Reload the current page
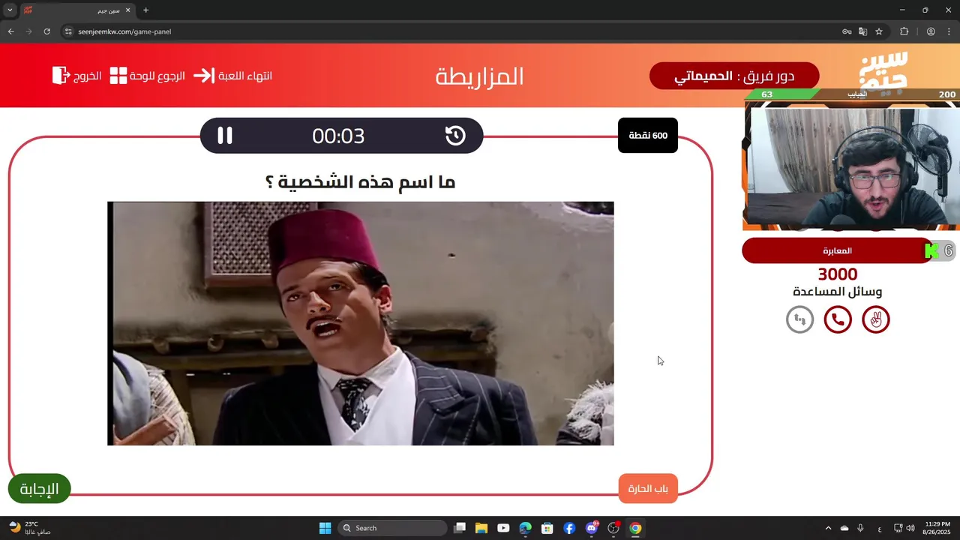Image resolution: width=960 pixels, height=540 pixels. click(x=46, y=31)
